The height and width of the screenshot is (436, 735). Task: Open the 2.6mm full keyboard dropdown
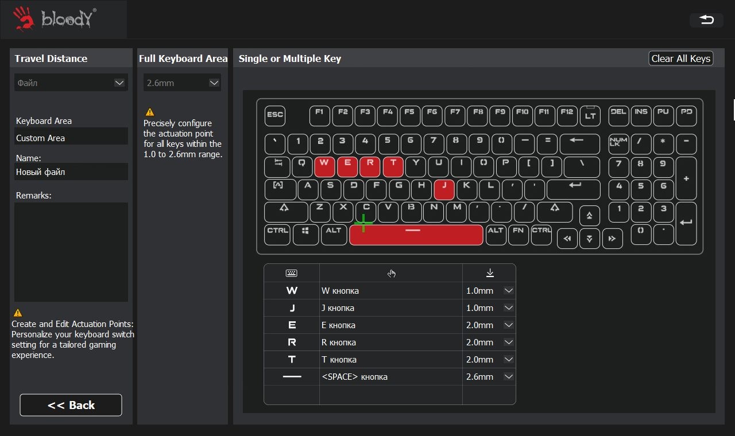pyautogui.click(x=182, y=83)
